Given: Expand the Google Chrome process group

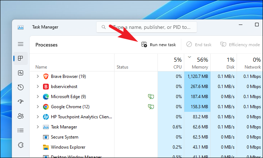Looking at the screenshot, I should (38, 106).
